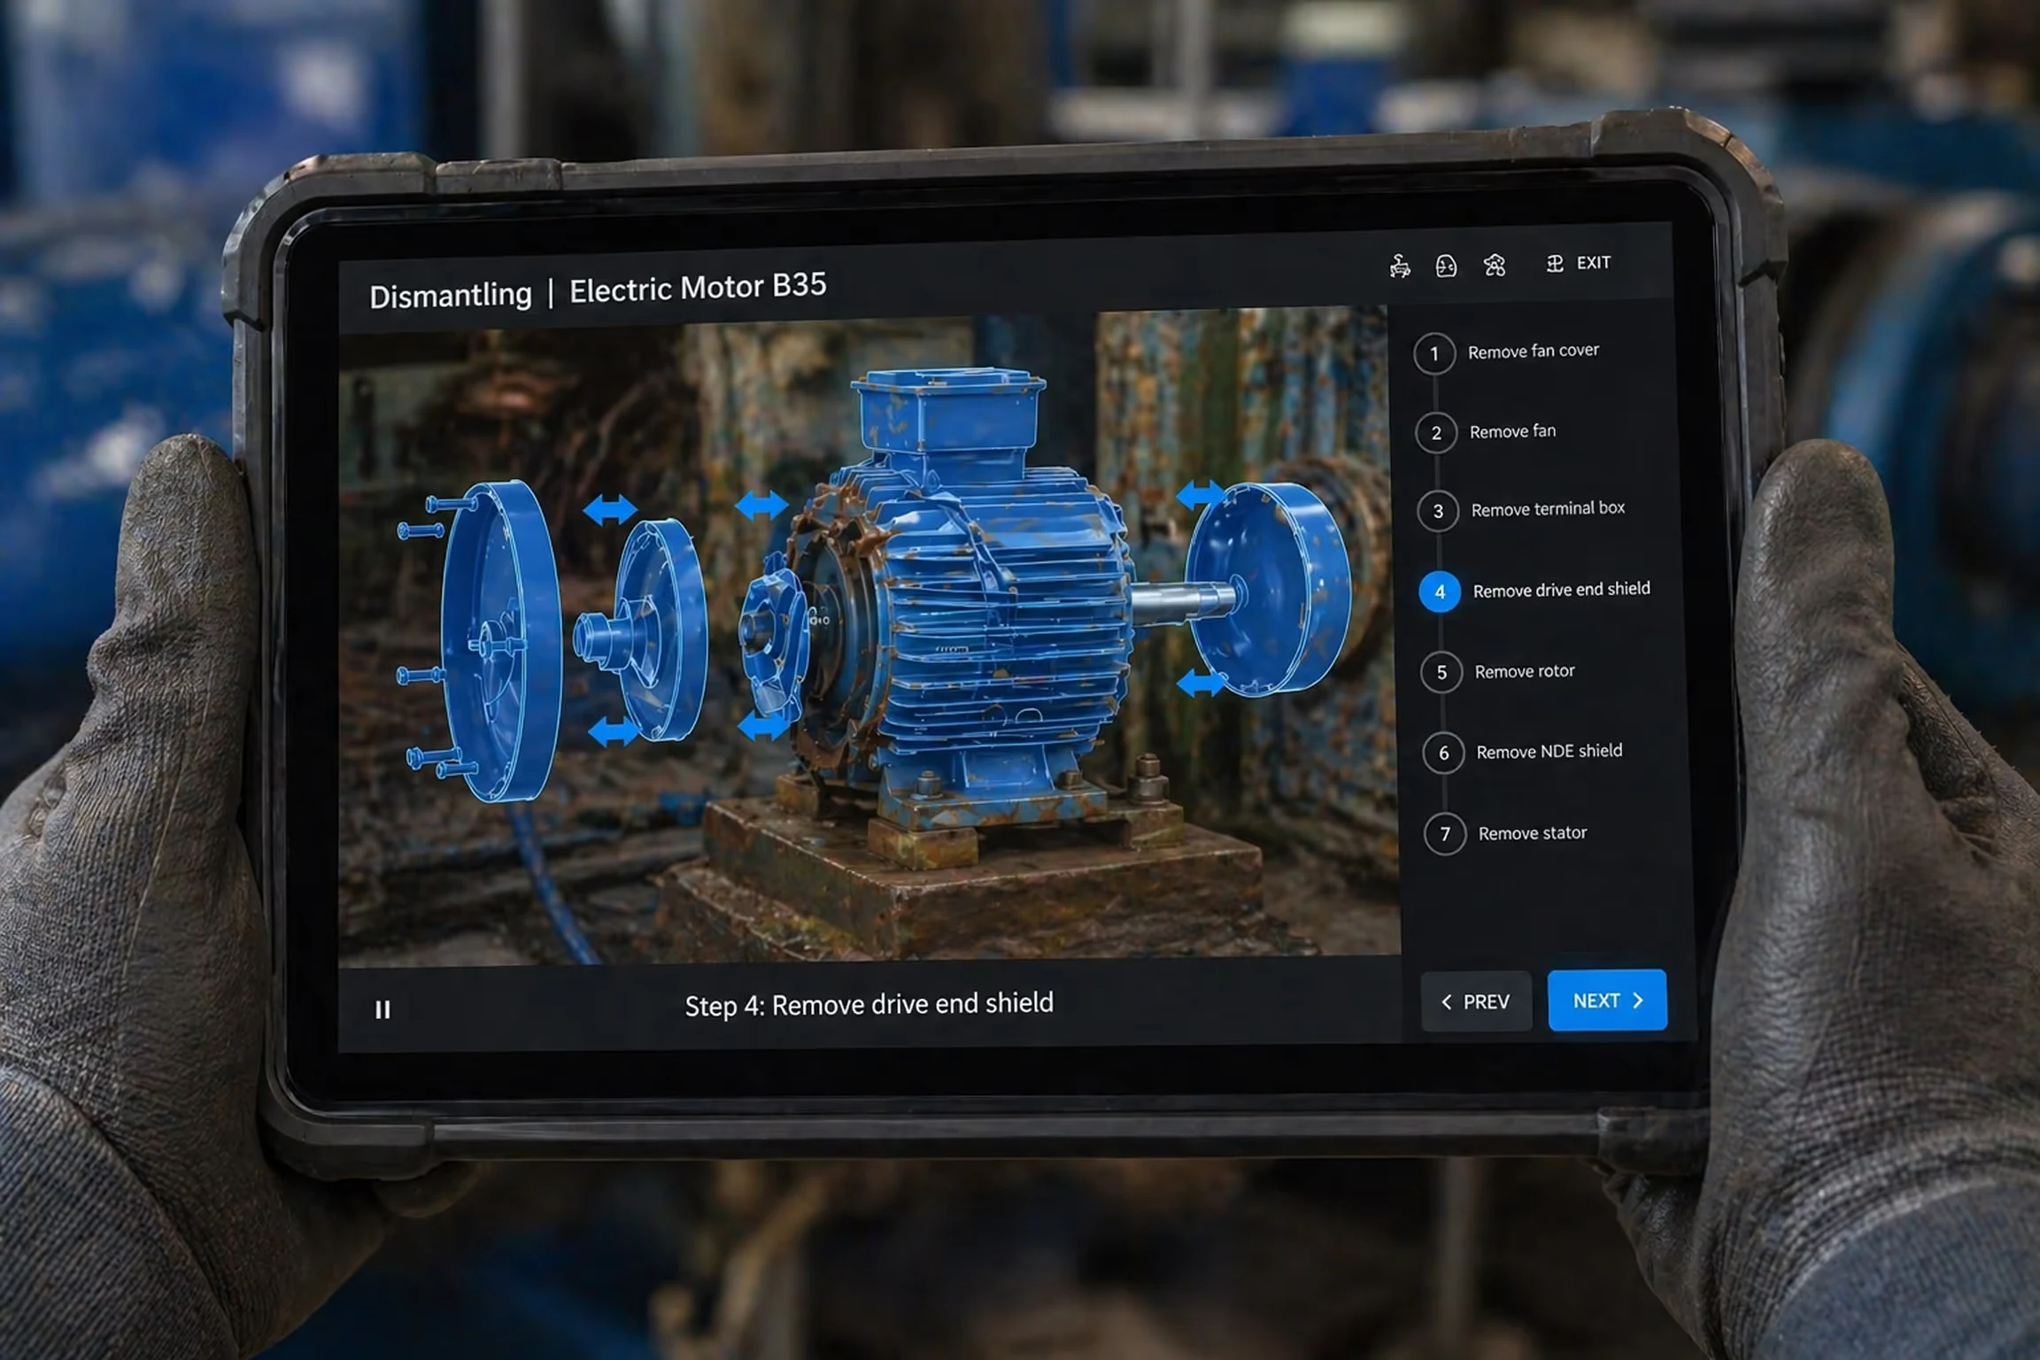Click "Remove drive end shield" in step list
The image size is (2040, 1360).
point(1561,590)
